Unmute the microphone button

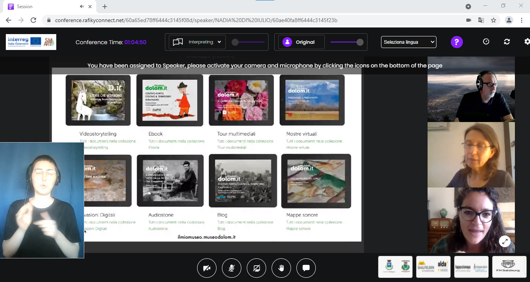tap(232, 268)
